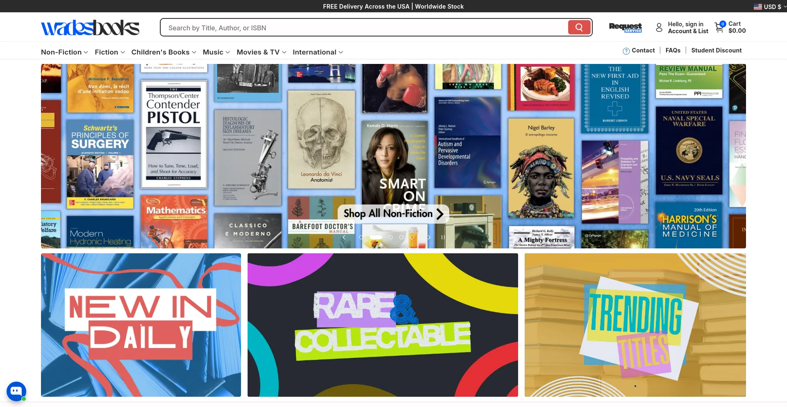Click the Mathematics textbook cover

174,222
